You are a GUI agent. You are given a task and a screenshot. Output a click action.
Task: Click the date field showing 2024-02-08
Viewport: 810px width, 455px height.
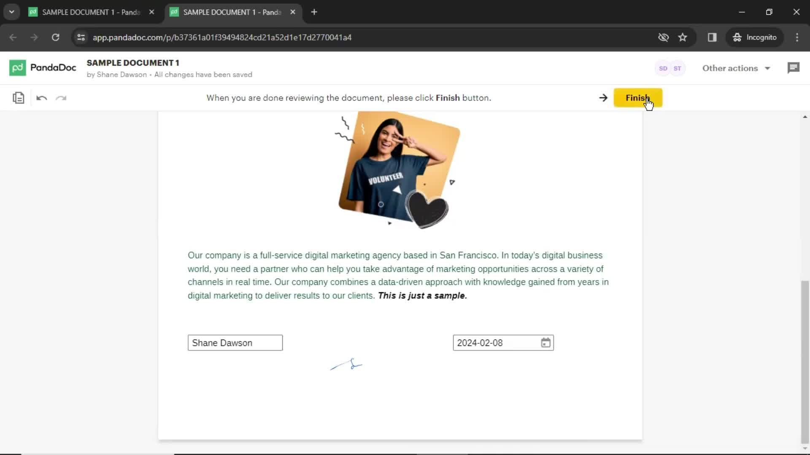[x=503, y=343]
